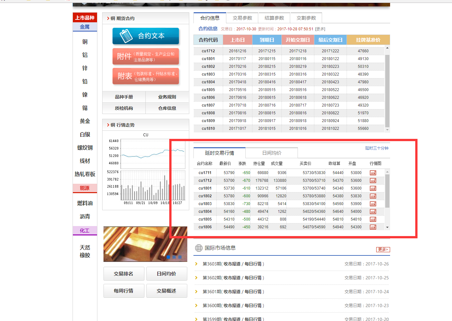Select 黄金 in the sidebar

[x=85, y=121]
